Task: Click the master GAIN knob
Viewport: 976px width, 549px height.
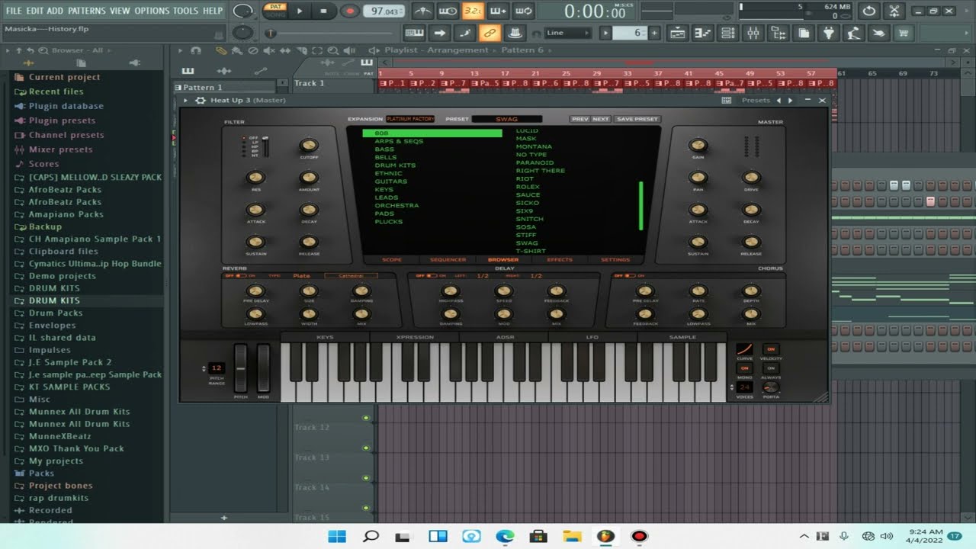Action: pos(698,145)
